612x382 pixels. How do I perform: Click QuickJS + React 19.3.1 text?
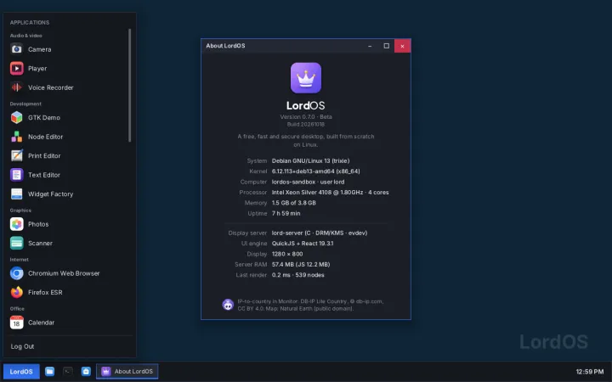point(303,244)
